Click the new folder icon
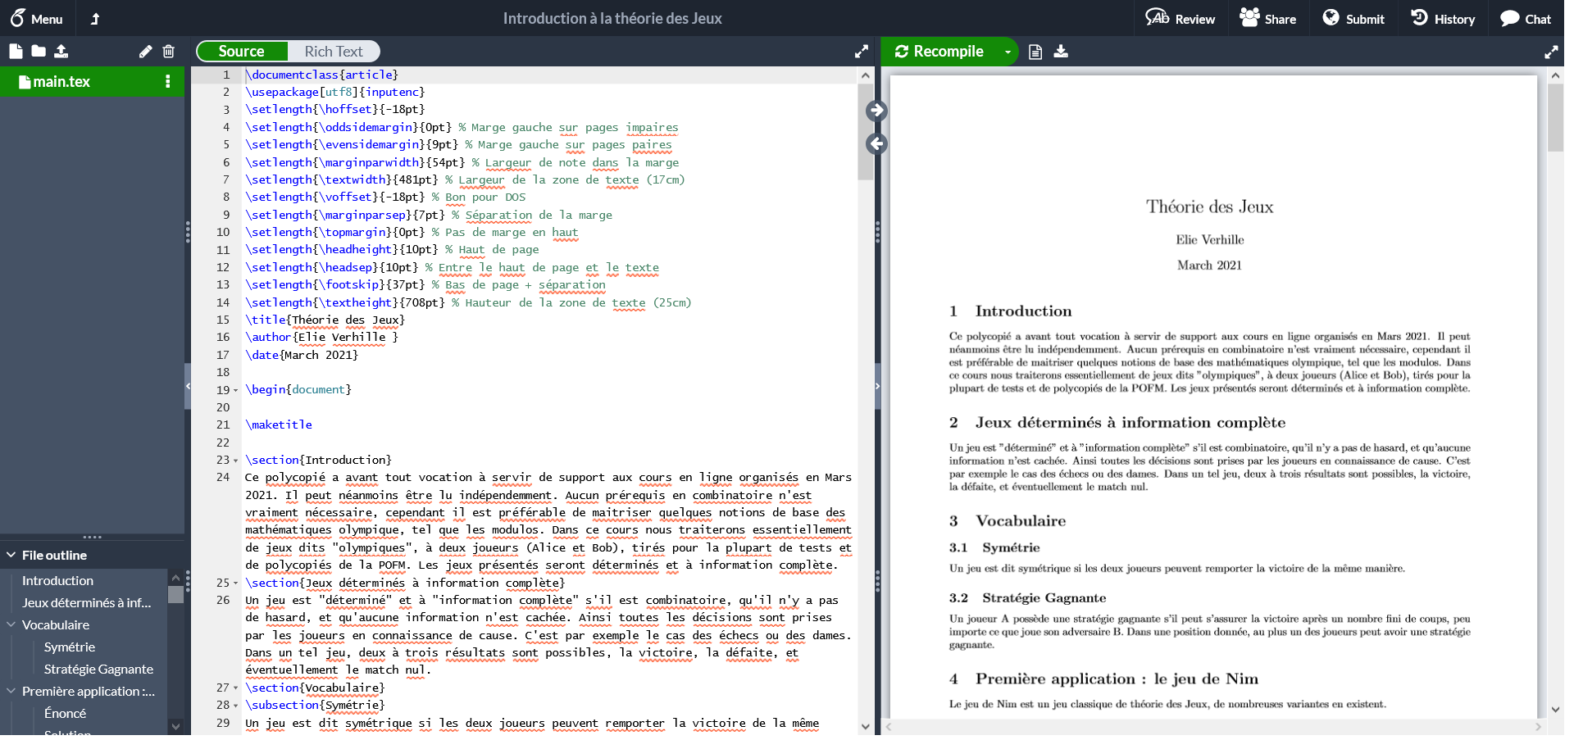 click(x=39, y=52)
